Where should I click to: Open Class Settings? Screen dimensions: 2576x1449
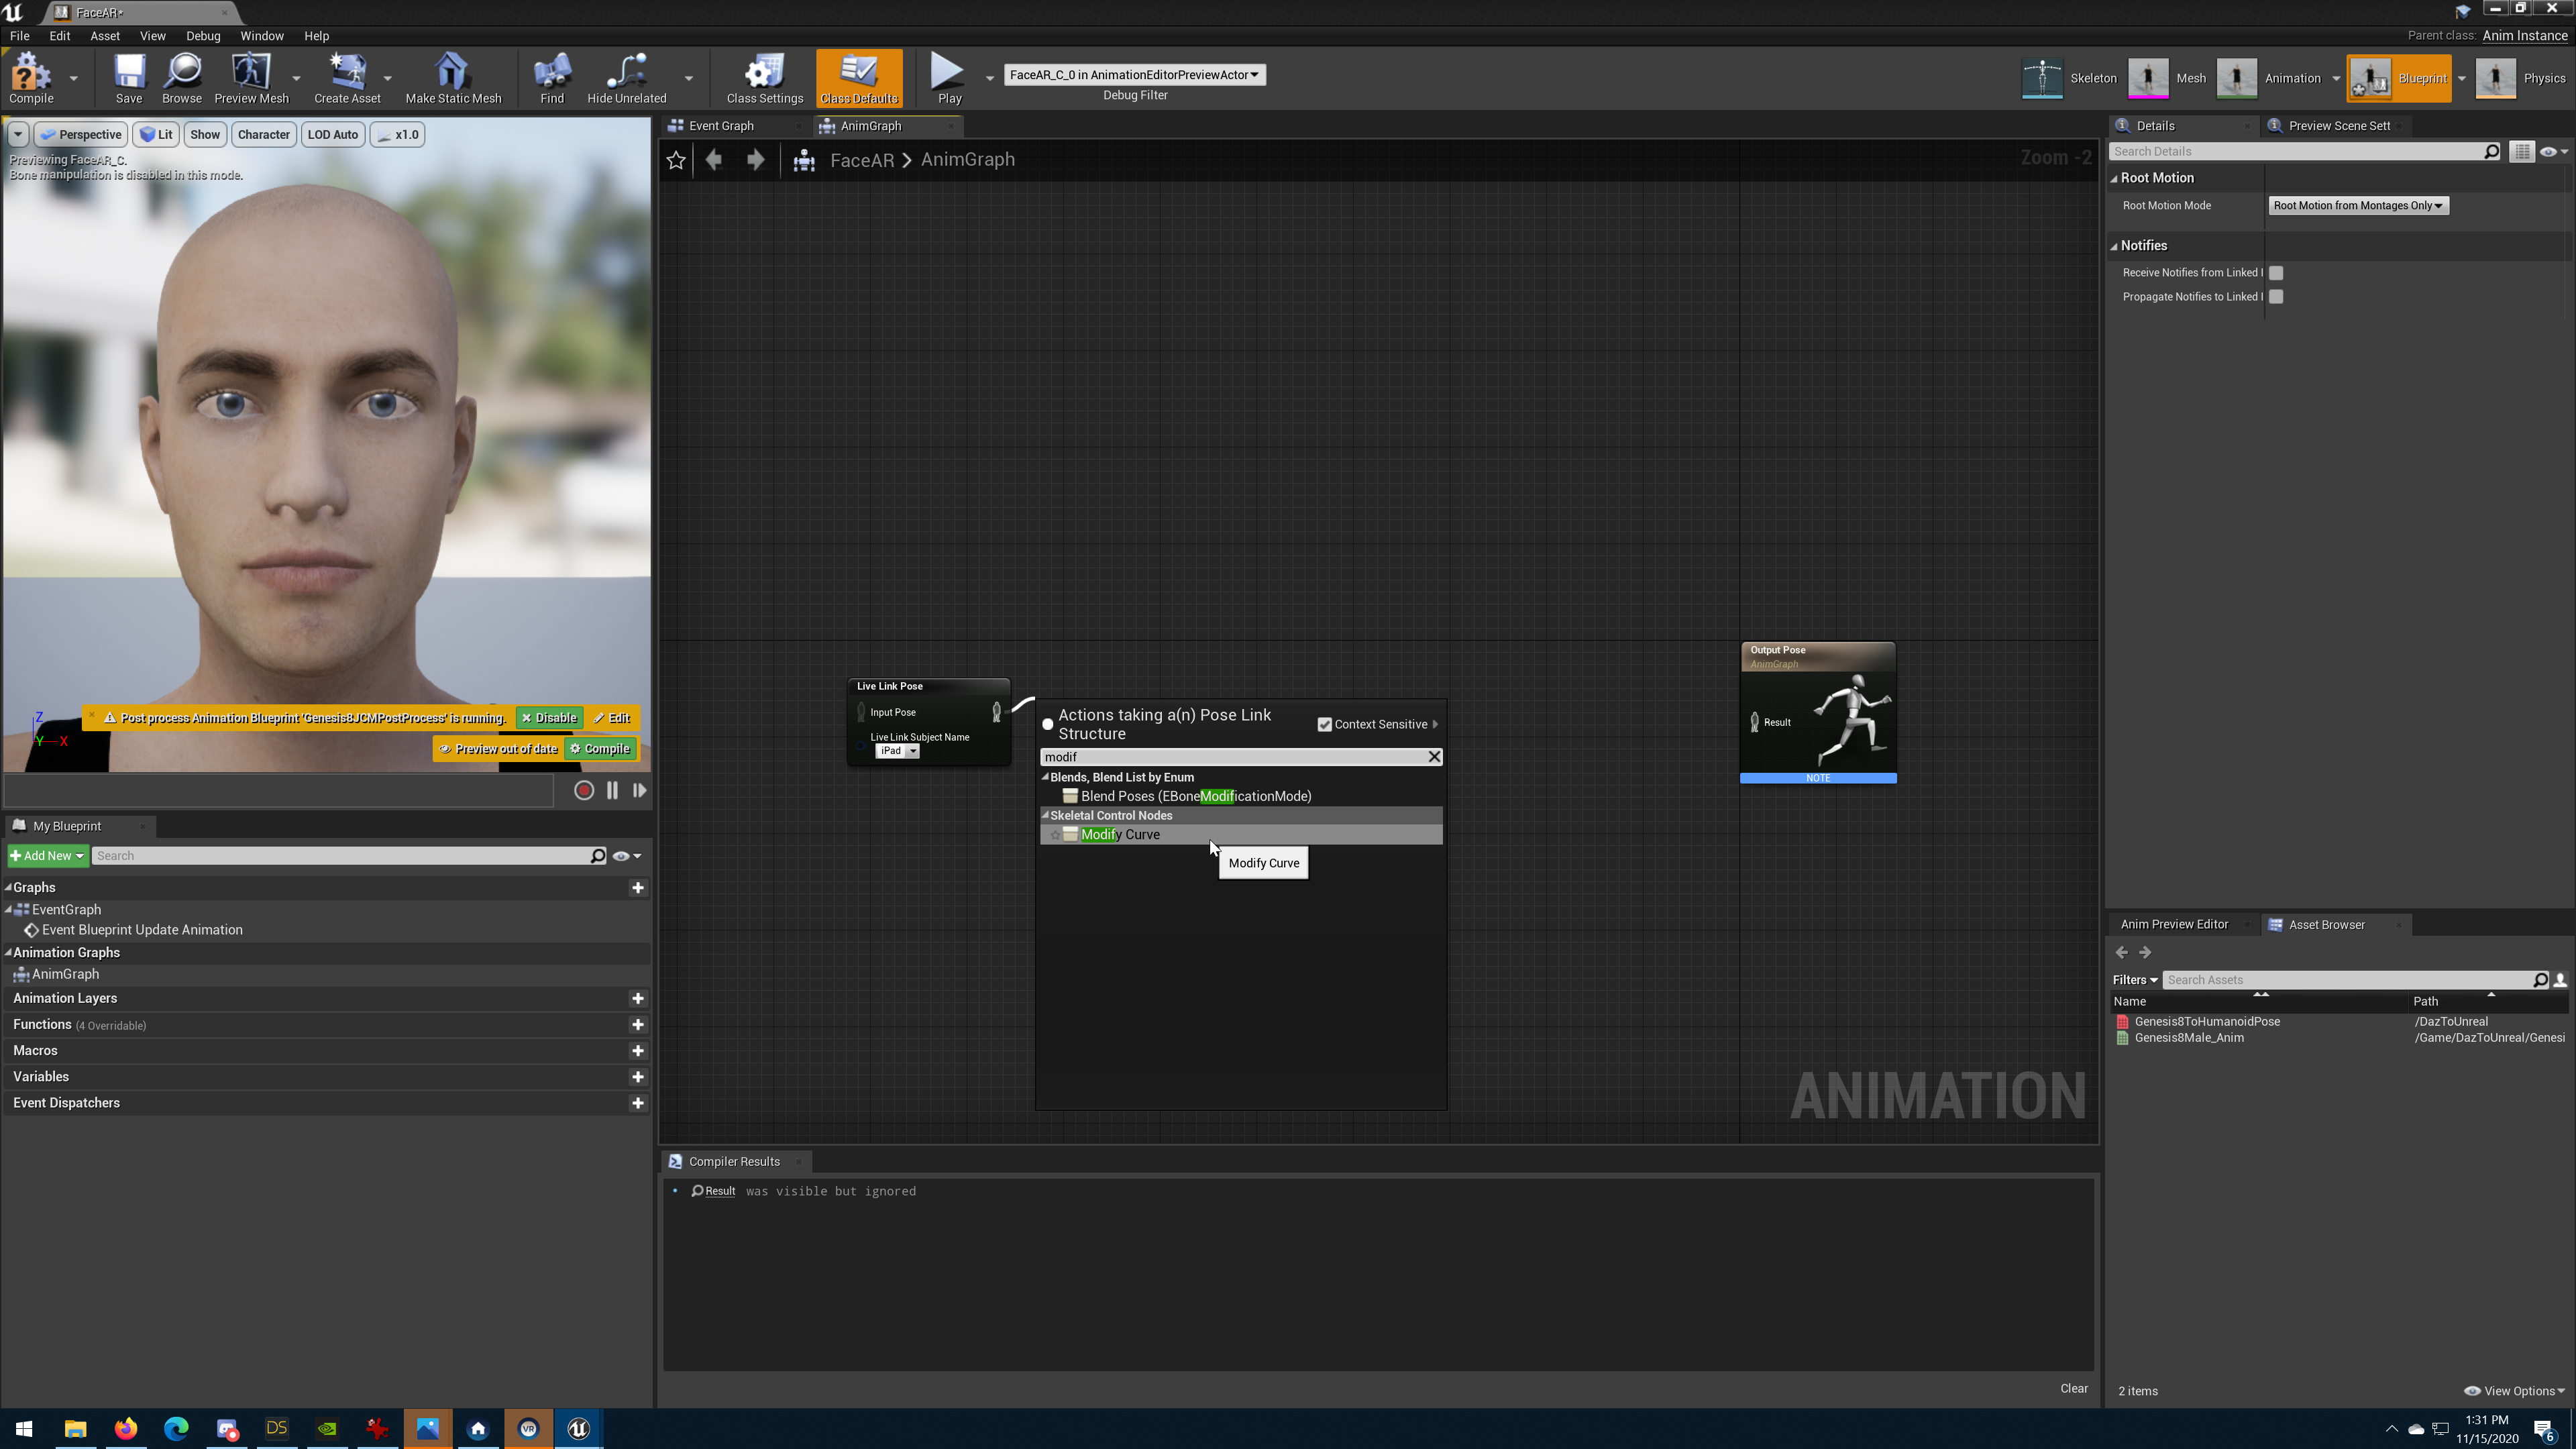765,78
